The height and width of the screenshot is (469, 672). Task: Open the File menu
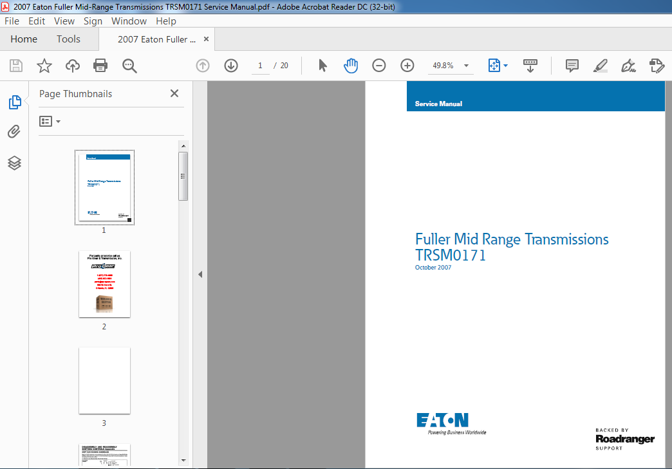coord(12,21)
